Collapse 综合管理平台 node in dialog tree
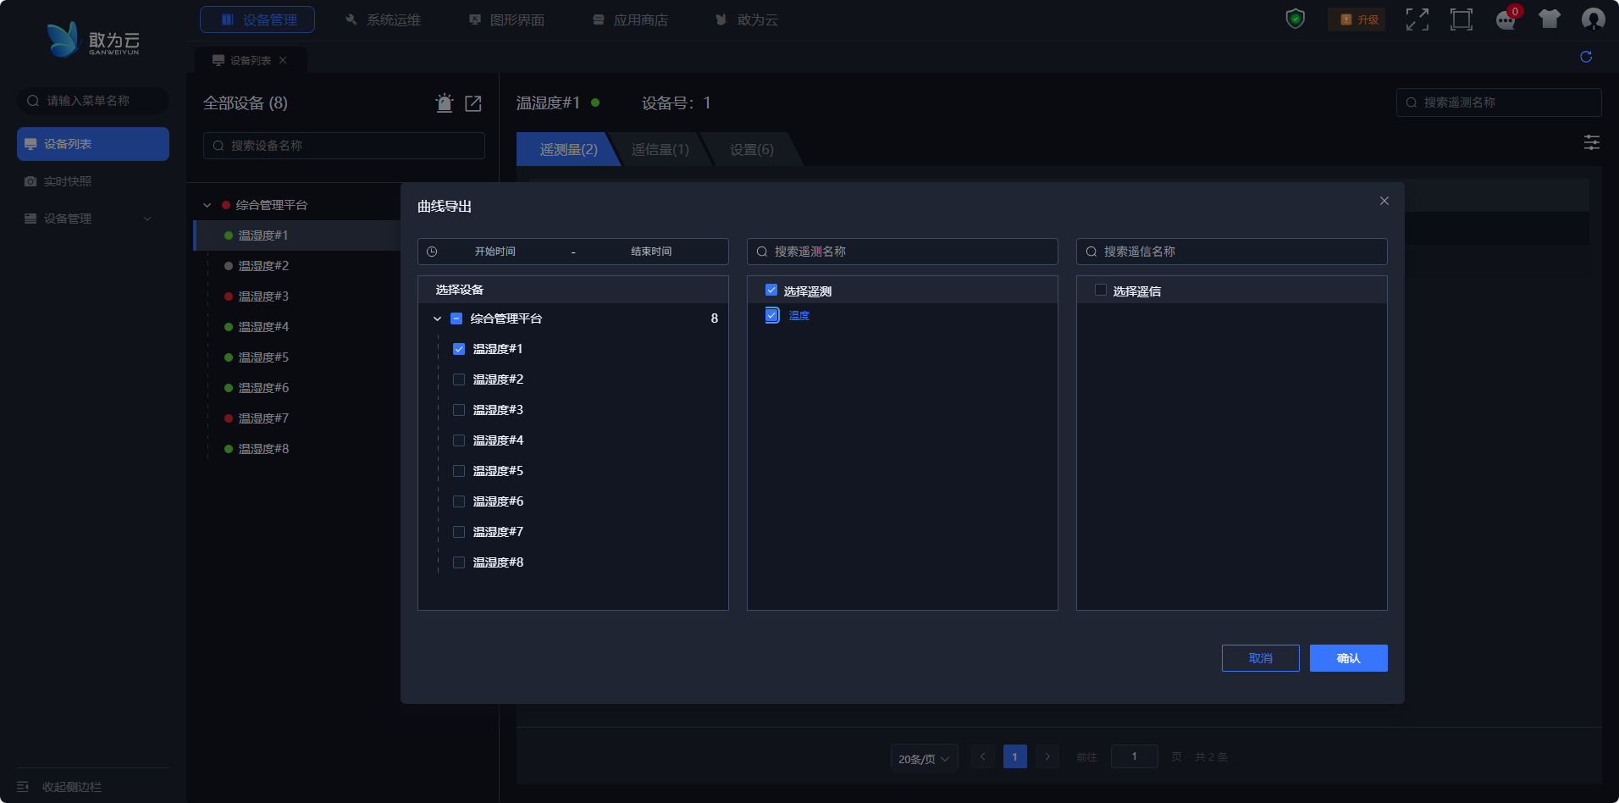 [x=437, y=318]
